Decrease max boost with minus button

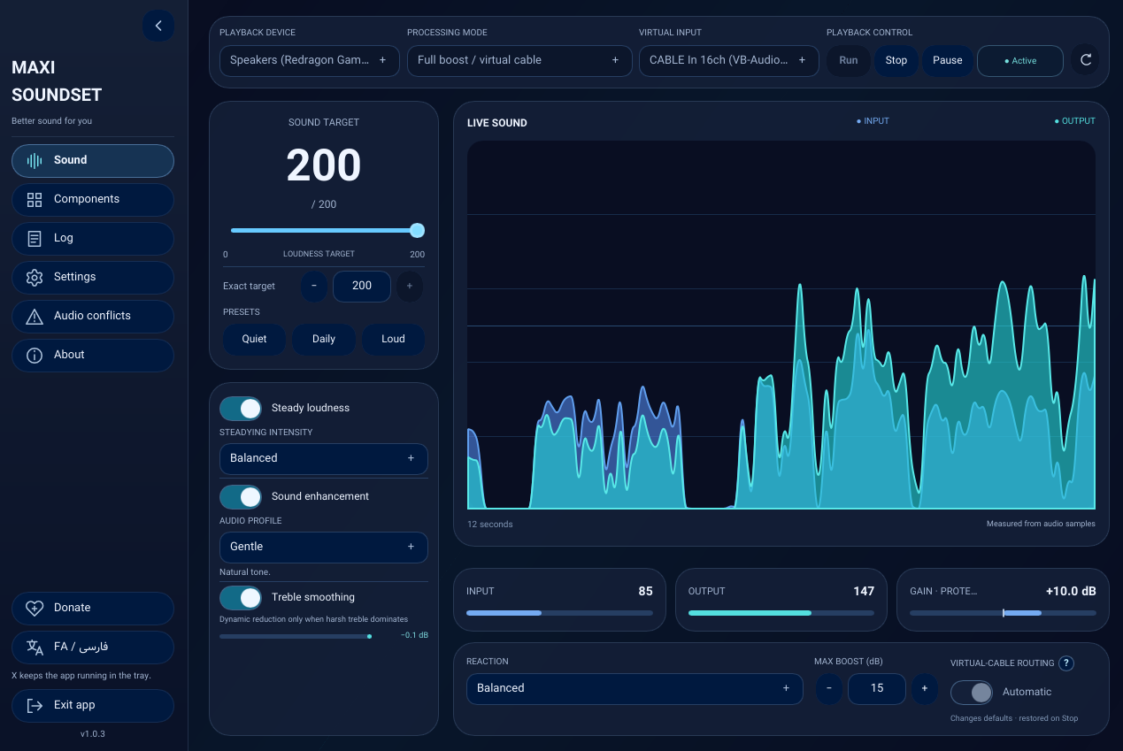click(828, 688)
